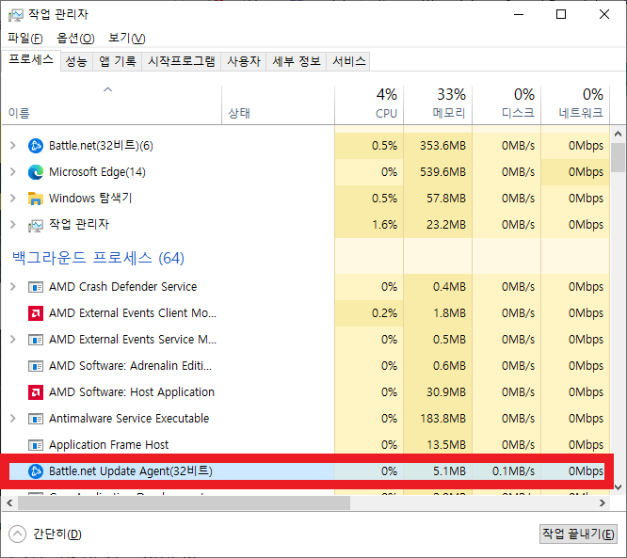Screen dimensions: 627x558
Task: Click the AMD Software: Adrenalin Edition icon
Action: coord(36,366)
